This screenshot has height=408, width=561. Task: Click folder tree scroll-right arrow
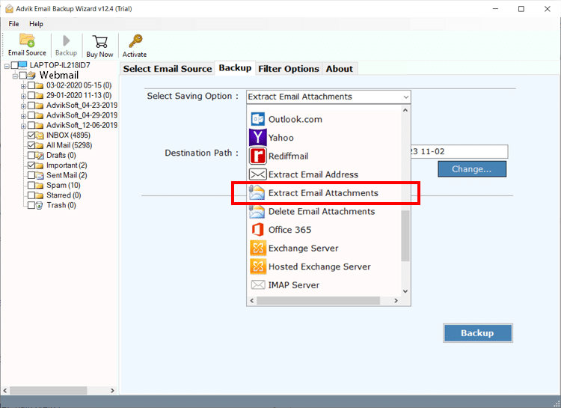112,391
